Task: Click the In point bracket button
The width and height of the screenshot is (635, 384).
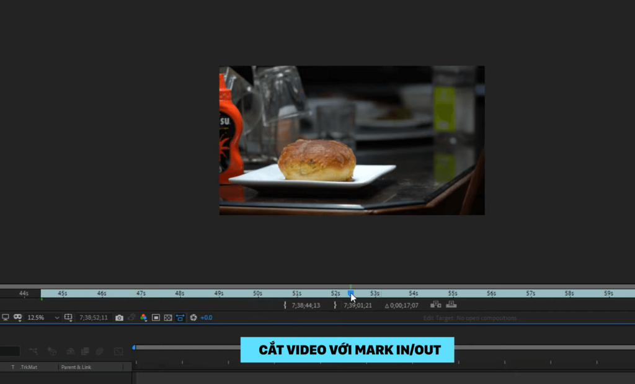Action: [284, 304]
